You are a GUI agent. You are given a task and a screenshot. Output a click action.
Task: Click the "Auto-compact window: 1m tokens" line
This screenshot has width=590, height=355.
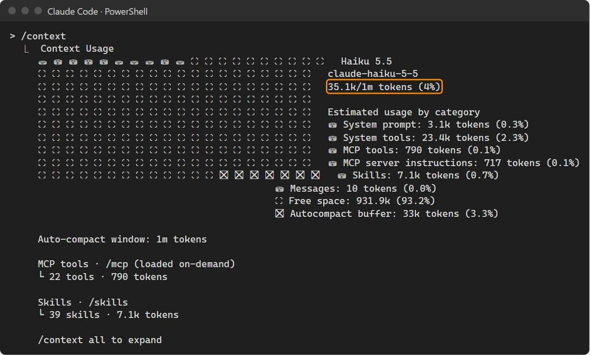coord(122,239)
